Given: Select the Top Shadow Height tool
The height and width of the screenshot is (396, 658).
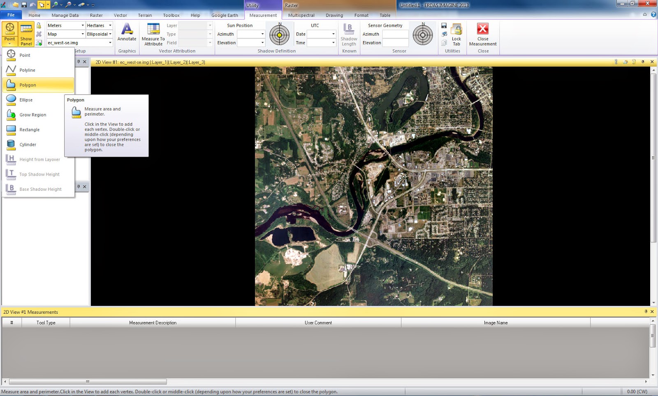Looking at the screenshot, I should tap(38, 174).
